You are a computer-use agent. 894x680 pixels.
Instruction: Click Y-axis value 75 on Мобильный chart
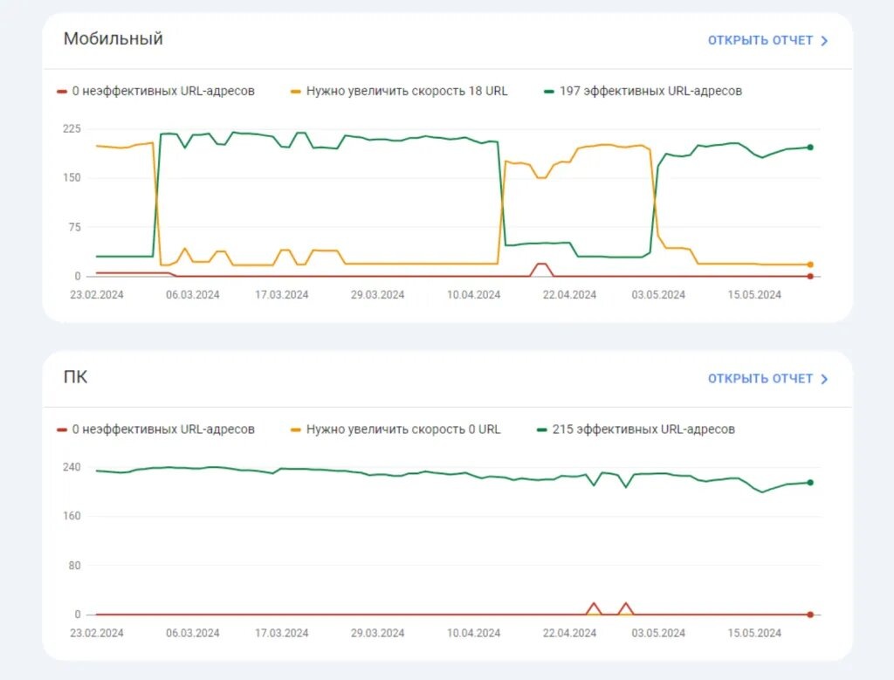click(75, 228)
